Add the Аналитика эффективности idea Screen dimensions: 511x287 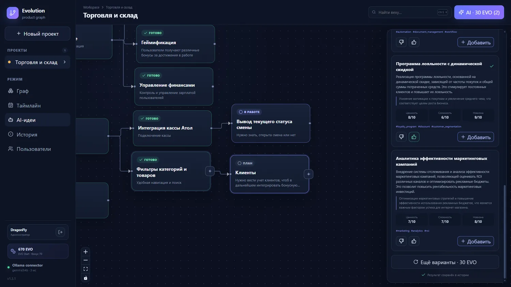coord(476,241)
